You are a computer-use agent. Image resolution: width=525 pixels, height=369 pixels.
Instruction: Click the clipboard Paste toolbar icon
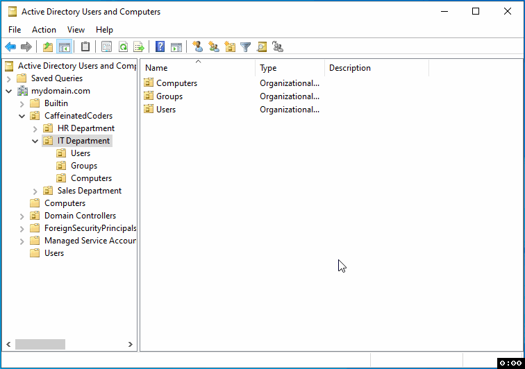tap(85, 47)
